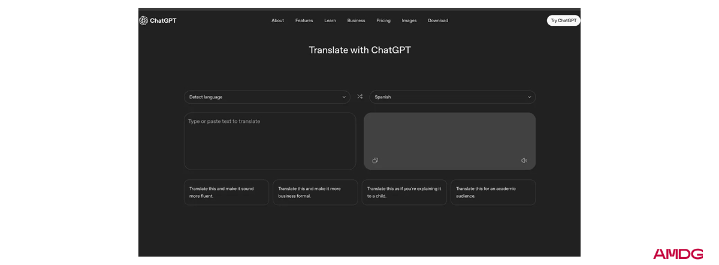The height and width of the screenshot is (265, 719).
Task: Open the Detect language dropdown
Action: pyautogui.click(x=267, y=97)
